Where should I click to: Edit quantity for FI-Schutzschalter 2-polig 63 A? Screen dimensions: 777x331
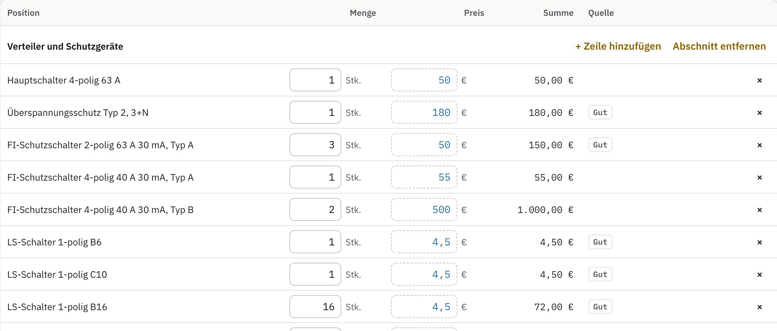(315, 145)
